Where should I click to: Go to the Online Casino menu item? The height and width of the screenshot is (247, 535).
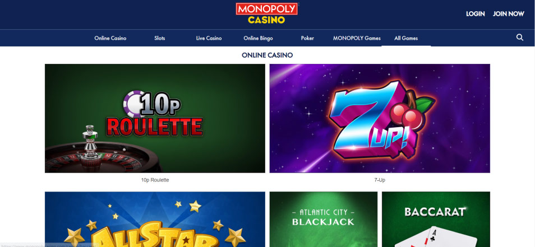(110, 38)
